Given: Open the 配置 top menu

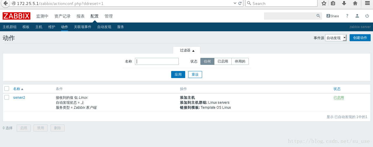Looking at the screenshot, I should point(95,16).
